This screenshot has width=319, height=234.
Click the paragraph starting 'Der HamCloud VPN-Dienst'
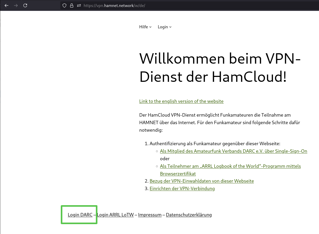click(220, 123)
